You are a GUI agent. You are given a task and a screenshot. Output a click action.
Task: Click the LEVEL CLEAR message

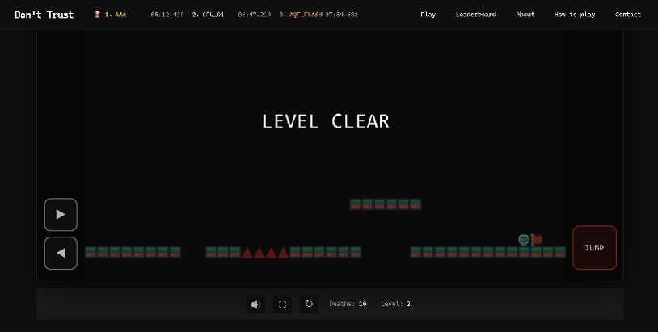[x=326, y=121]
